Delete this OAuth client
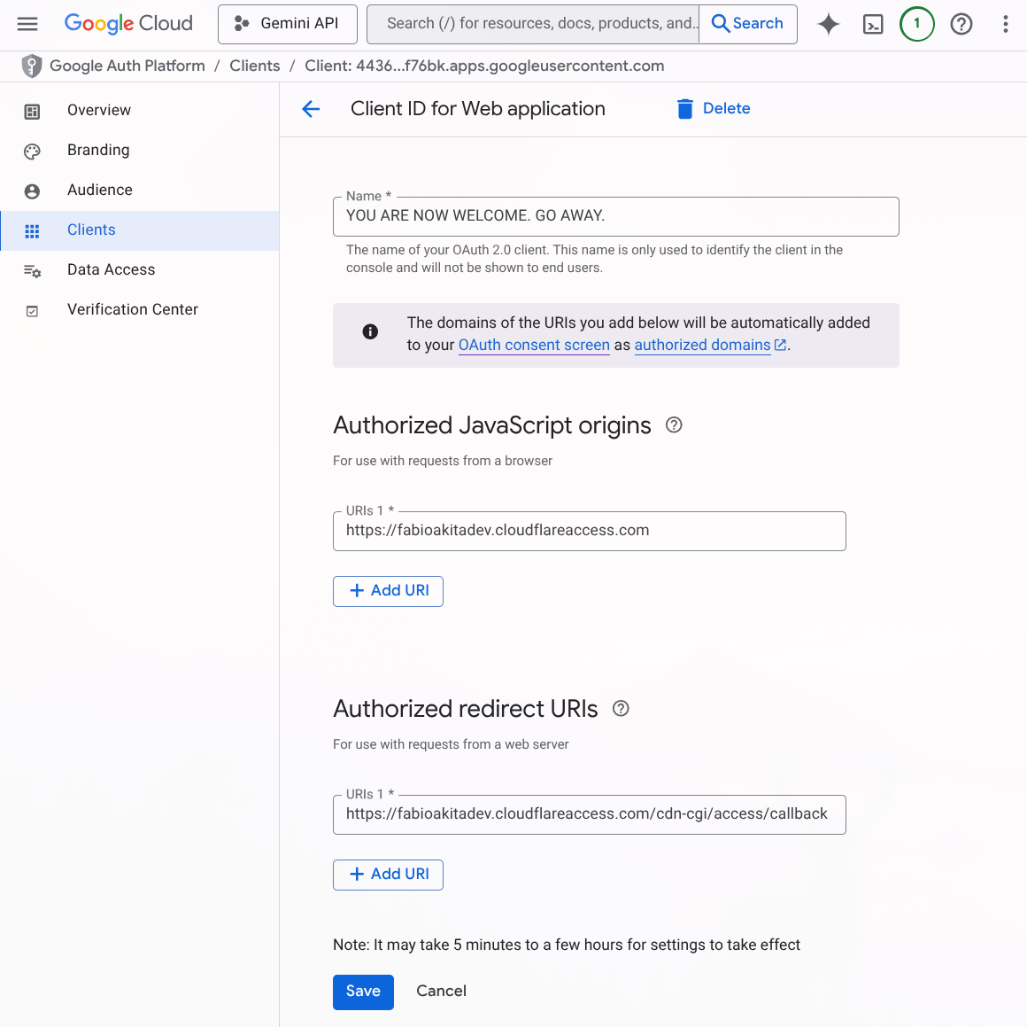 coord(714,109)
